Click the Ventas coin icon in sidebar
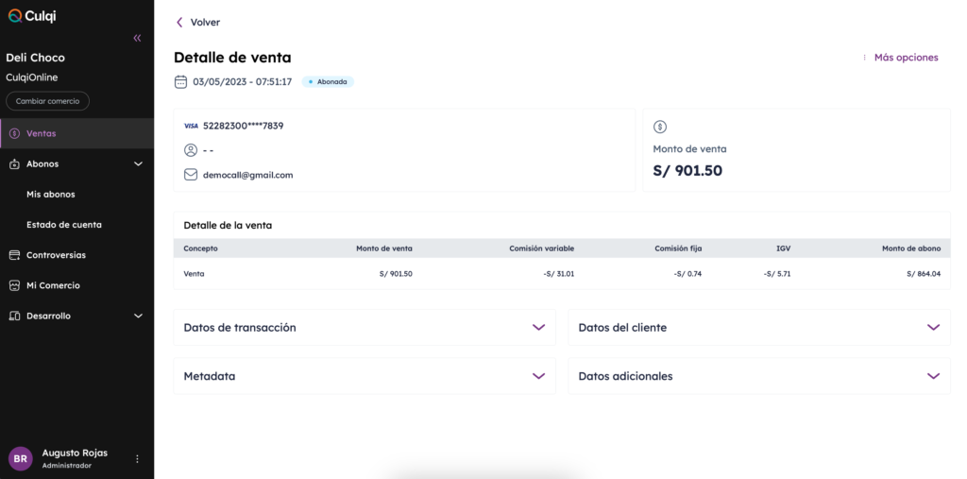The height and width of the screenshot is (479, 967). coord(15,133)
